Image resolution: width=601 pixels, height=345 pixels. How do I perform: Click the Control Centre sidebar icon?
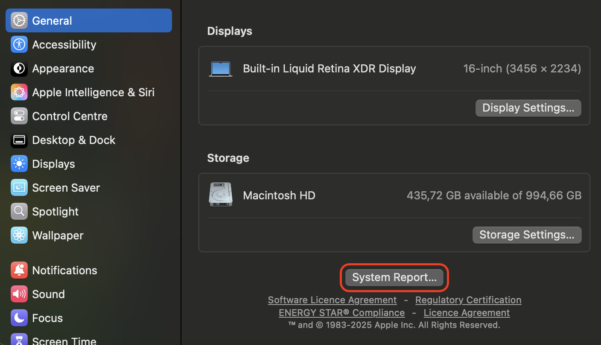click(x=19, y=116)
